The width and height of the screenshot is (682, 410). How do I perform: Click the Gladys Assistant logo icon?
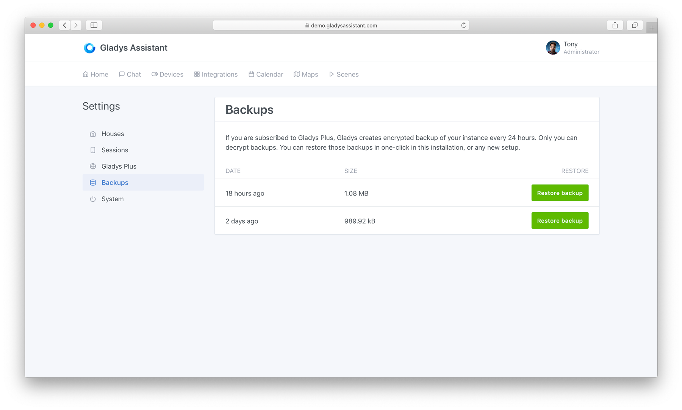(89, 48)
